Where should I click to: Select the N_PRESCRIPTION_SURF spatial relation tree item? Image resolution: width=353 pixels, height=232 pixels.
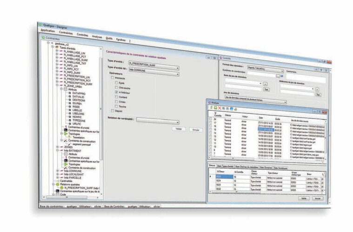click(82, 188)
